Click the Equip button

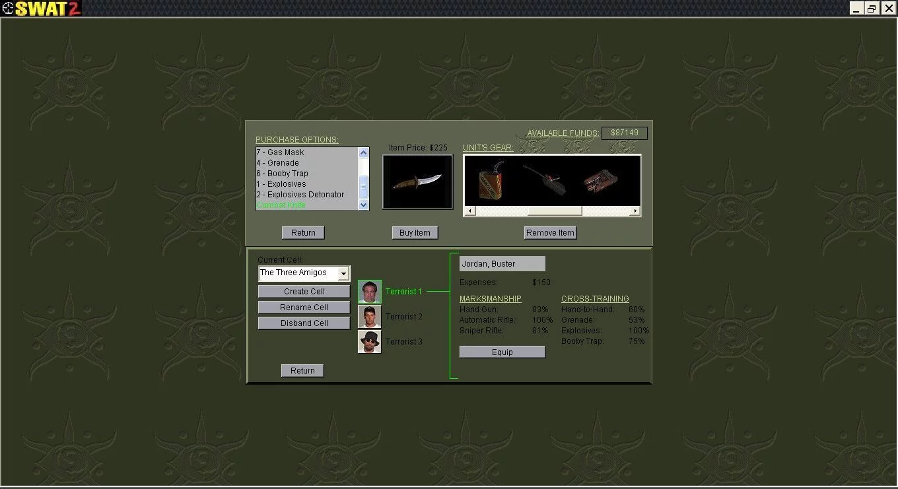(x=502, y=352)
